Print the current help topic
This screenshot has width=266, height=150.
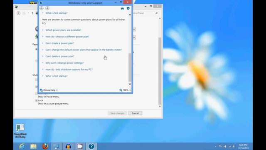[122, 8]
